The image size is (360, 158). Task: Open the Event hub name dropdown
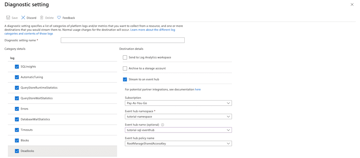tap(179, 130)
